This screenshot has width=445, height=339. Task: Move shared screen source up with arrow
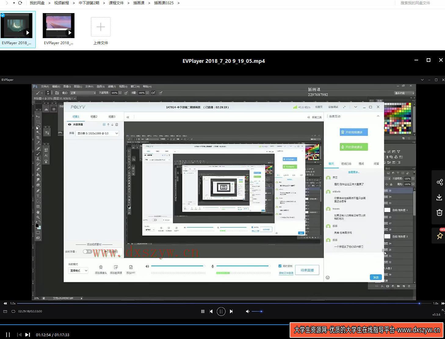(108, 124)
